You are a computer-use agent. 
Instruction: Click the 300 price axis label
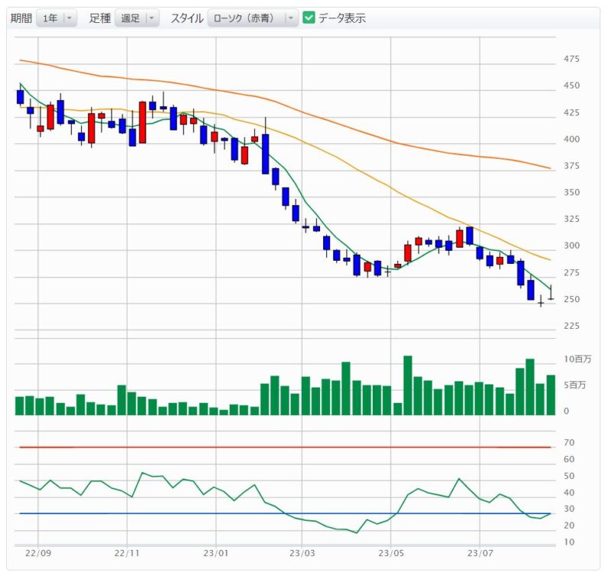point(571,246)
